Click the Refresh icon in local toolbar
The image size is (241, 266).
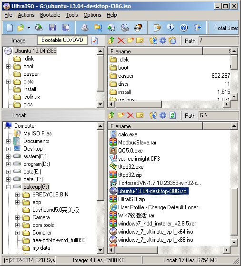(172, 115)
